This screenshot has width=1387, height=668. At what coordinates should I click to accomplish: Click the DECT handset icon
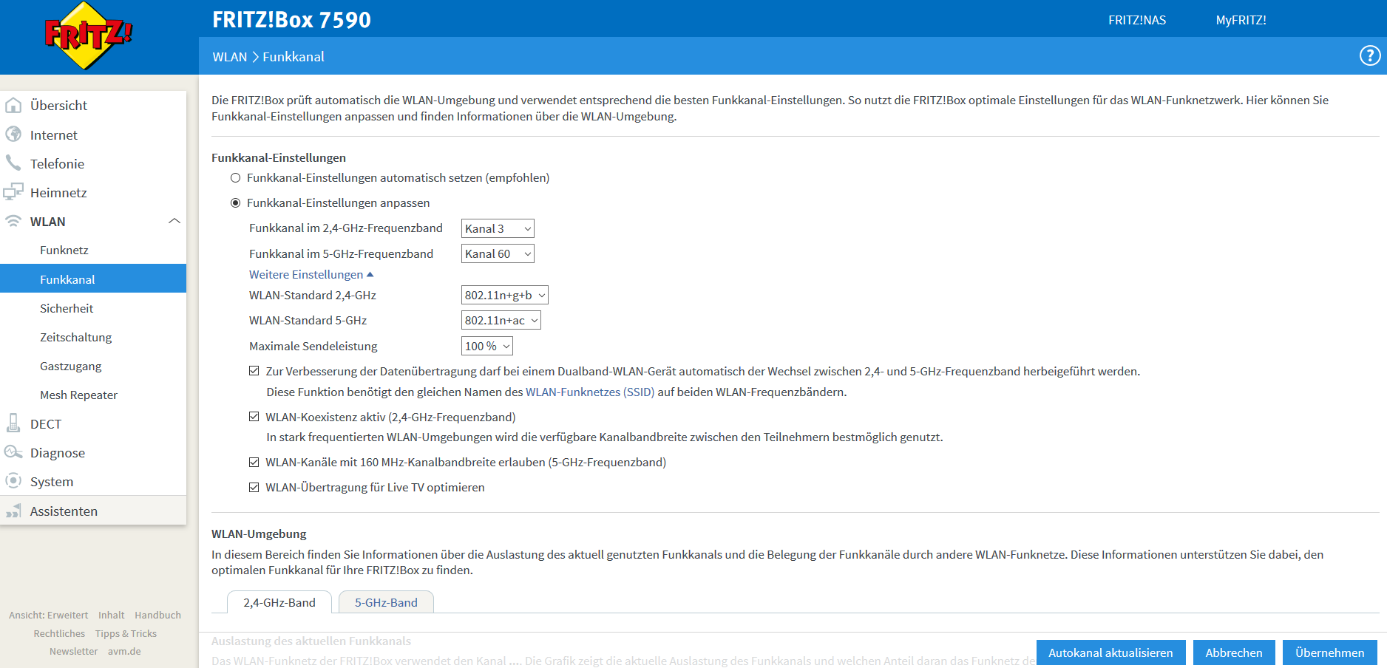point(13,423)
